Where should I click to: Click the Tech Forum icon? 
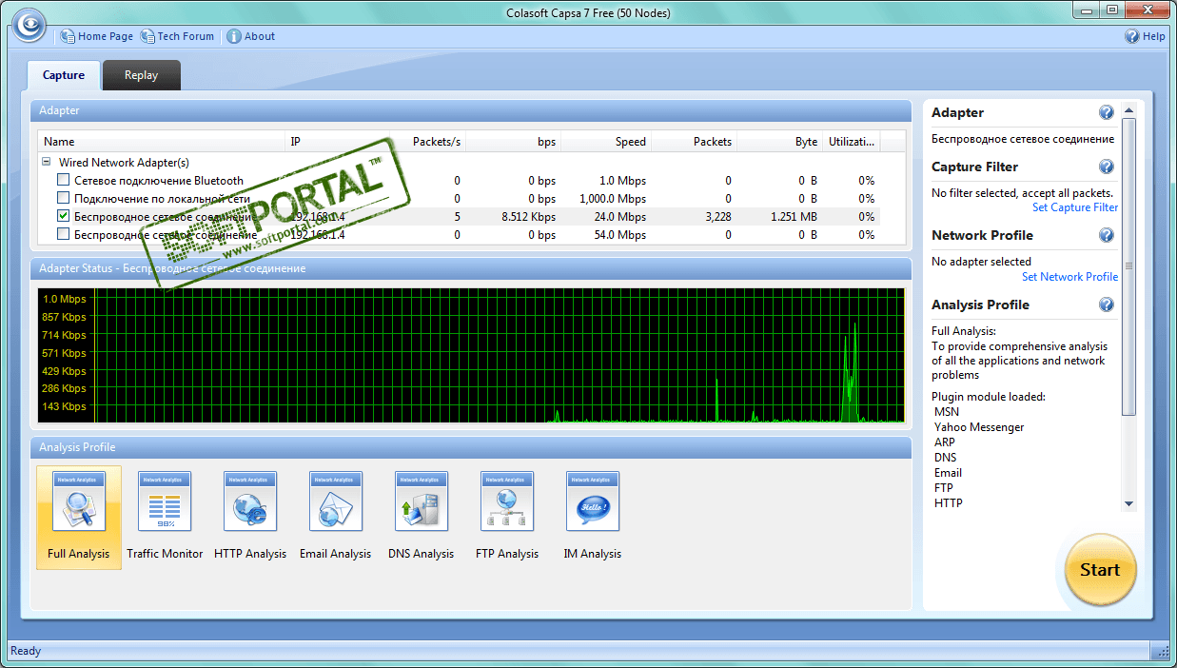coord(147,36)
